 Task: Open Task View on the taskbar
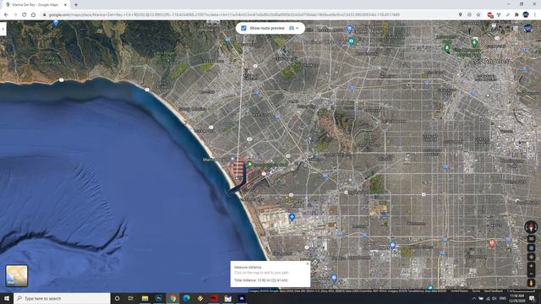point(131,298)
